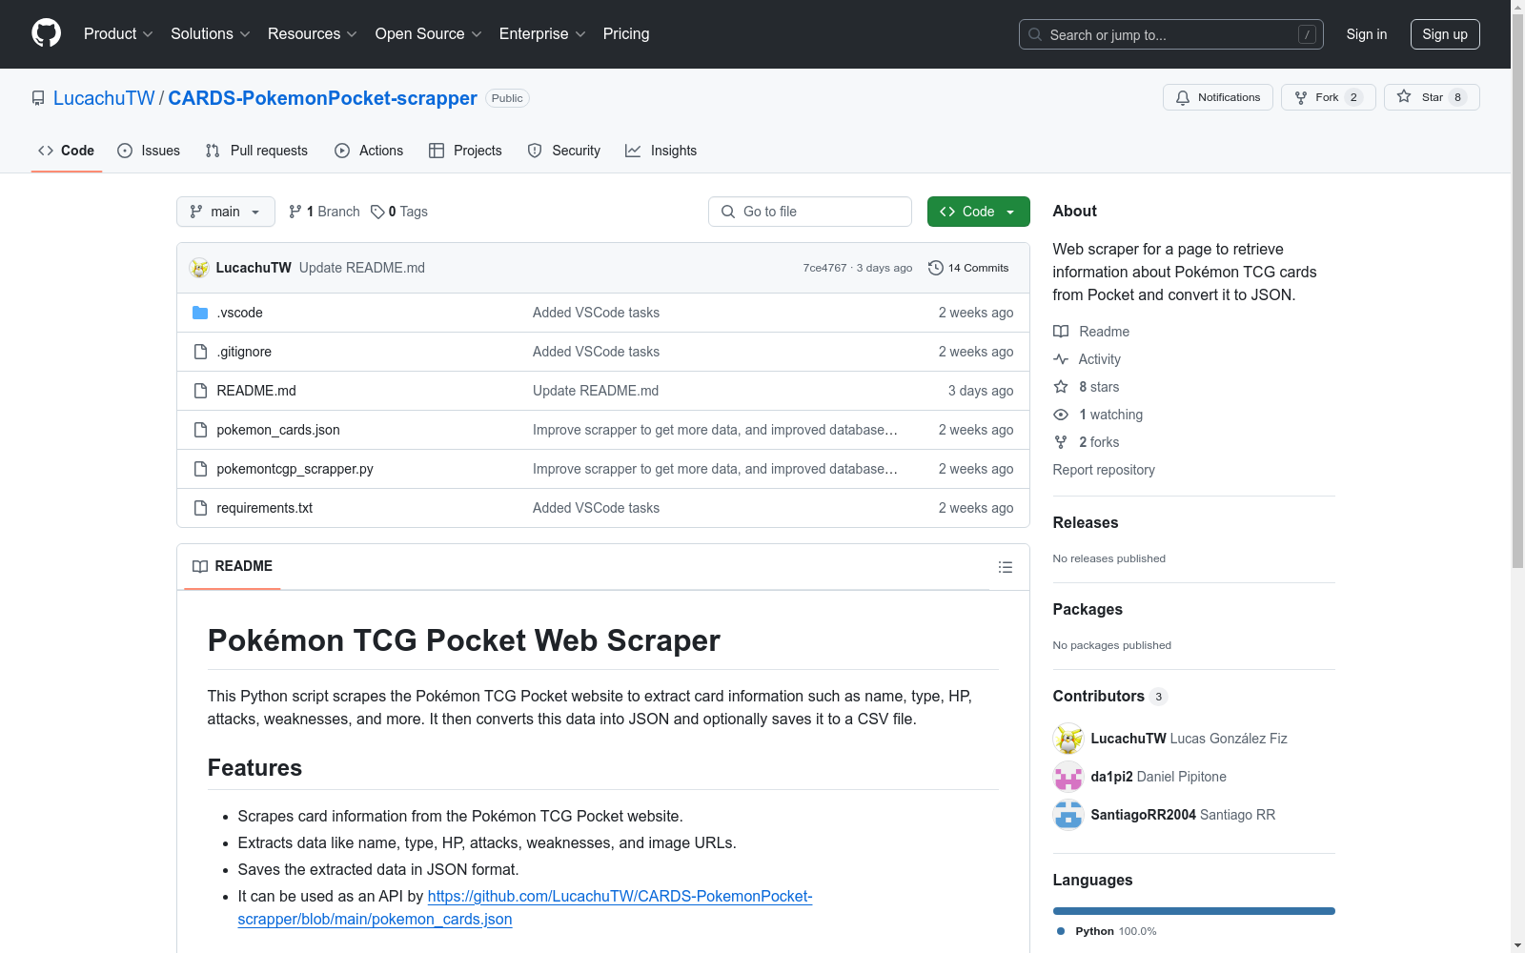1525x953 pixels.
Task: Open the README outline list icon
Action: 1006,567
